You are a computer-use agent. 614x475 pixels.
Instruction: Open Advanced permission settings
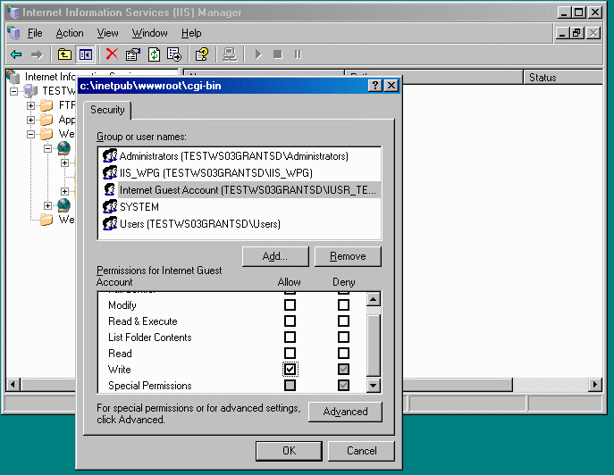coord(345,412)
